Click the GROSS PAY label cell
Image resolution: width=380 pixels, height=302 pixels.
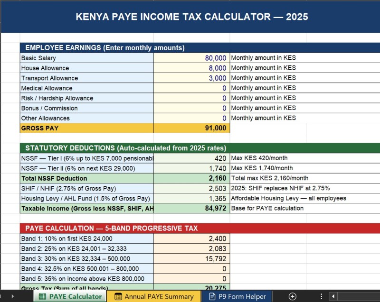coord(87,128)
